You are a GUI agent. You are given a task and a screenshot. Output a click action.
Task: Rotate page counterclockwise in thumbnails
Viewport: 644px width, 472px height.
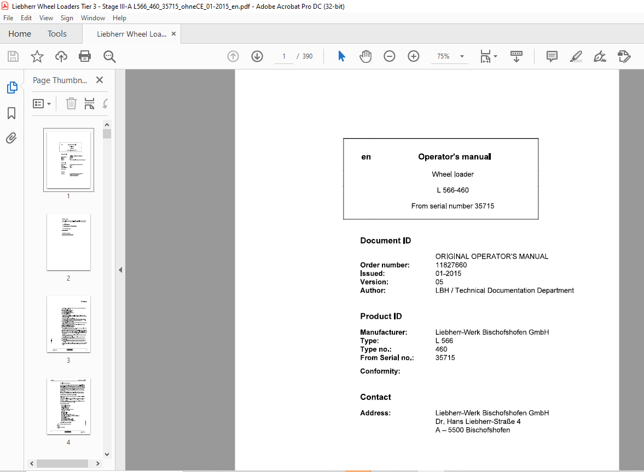pyautogui.click(x=106, y=103)
